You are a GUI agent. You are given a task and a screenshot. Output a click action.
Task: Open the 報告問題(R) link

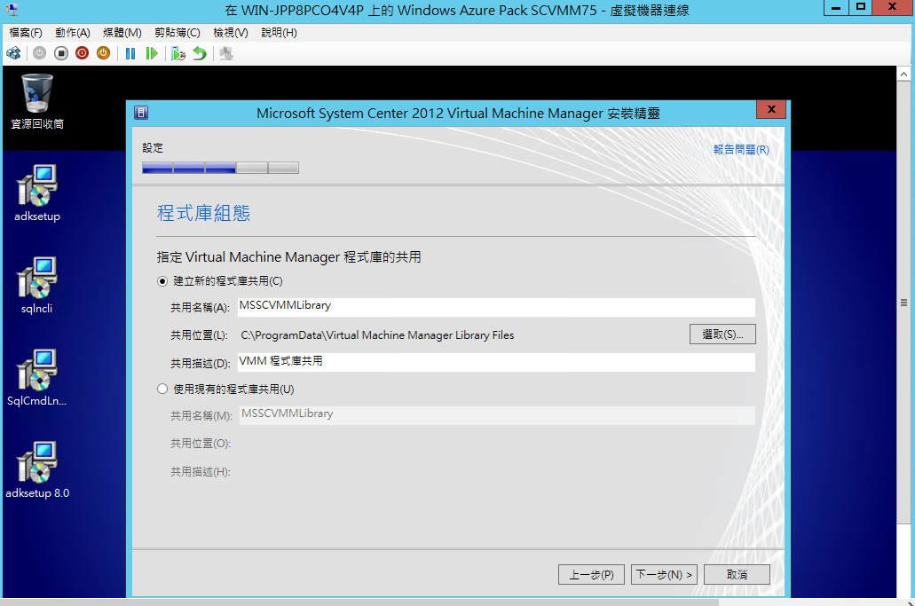741,149
